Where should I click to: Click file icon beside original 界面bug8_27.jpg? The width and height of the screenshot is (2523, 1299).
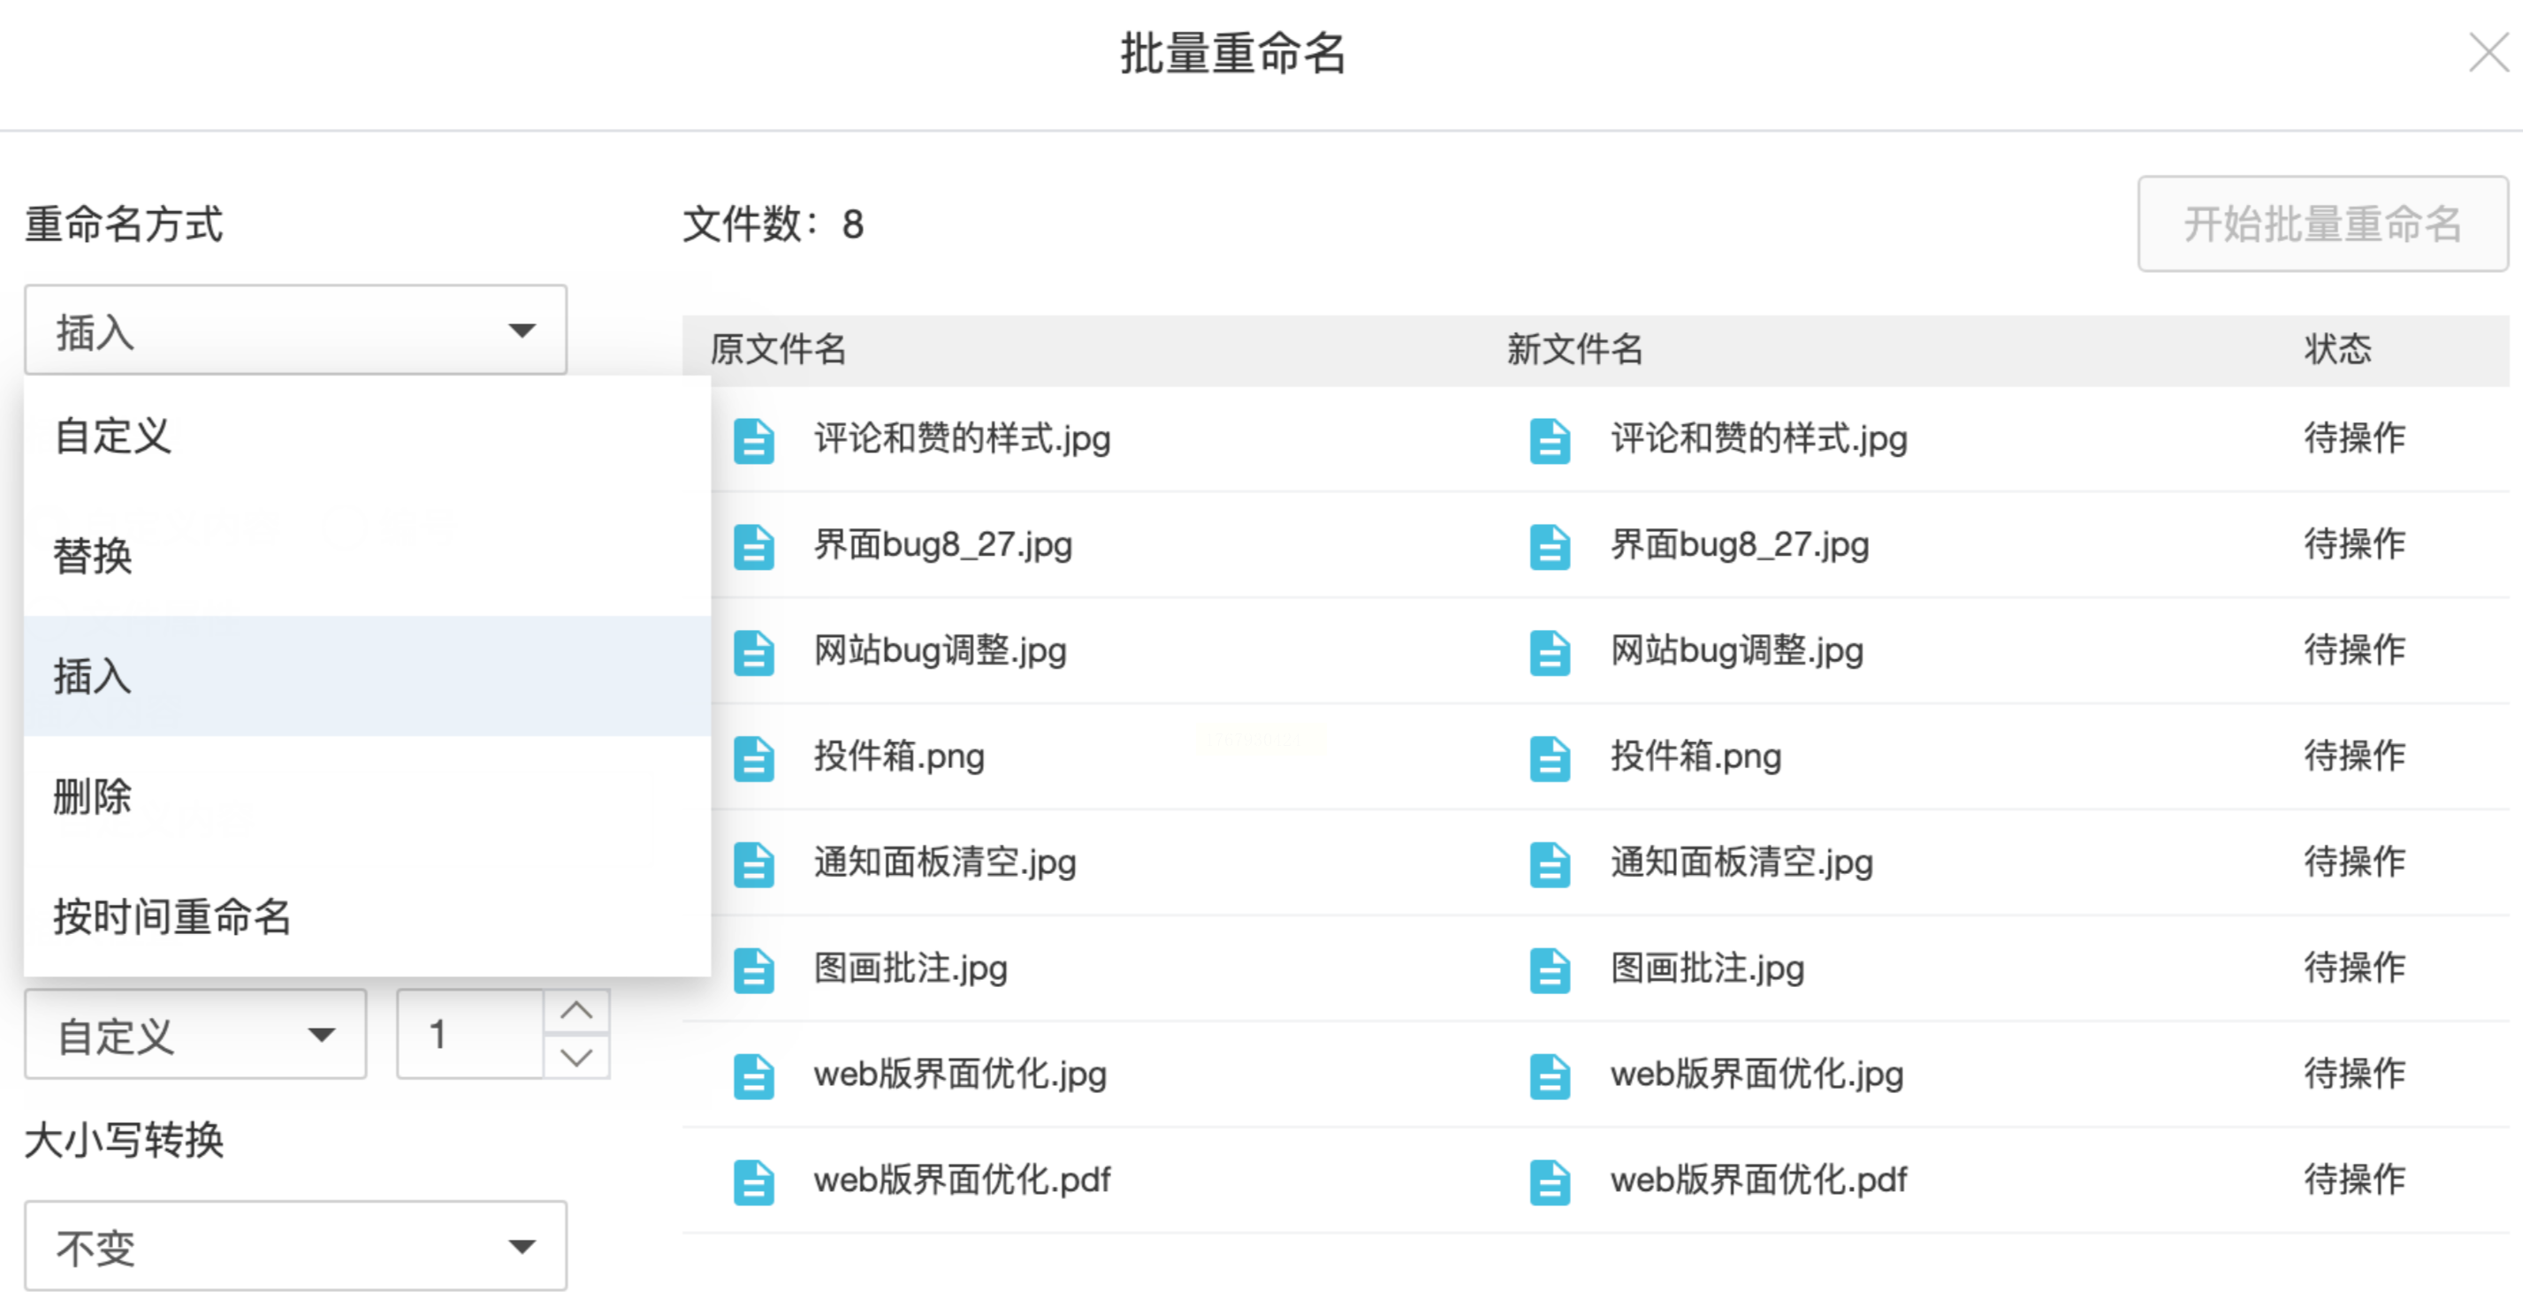point(753,545)
